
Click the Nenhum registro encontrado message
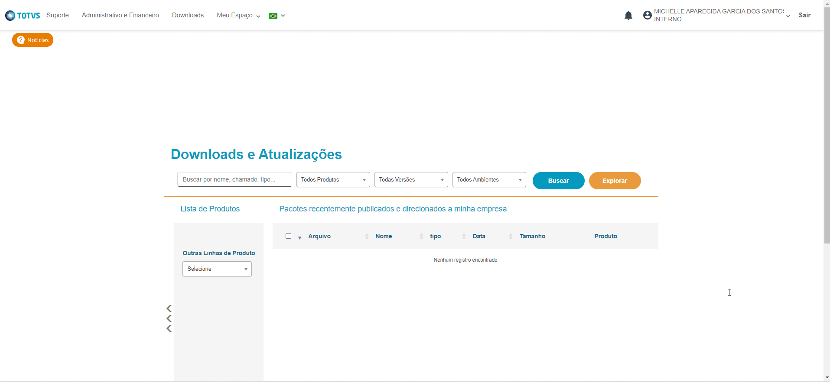tap(465, 260)
